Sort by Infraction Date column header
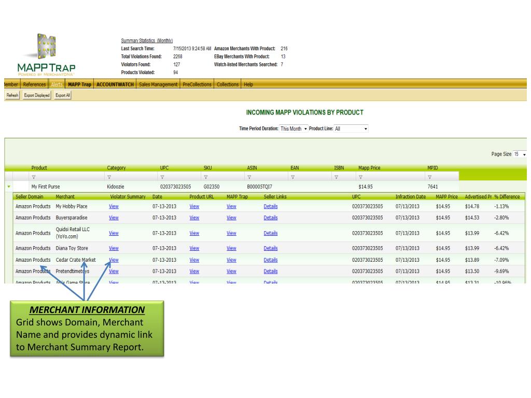Screen dimensions: 531x398 [x=411, y=196]
